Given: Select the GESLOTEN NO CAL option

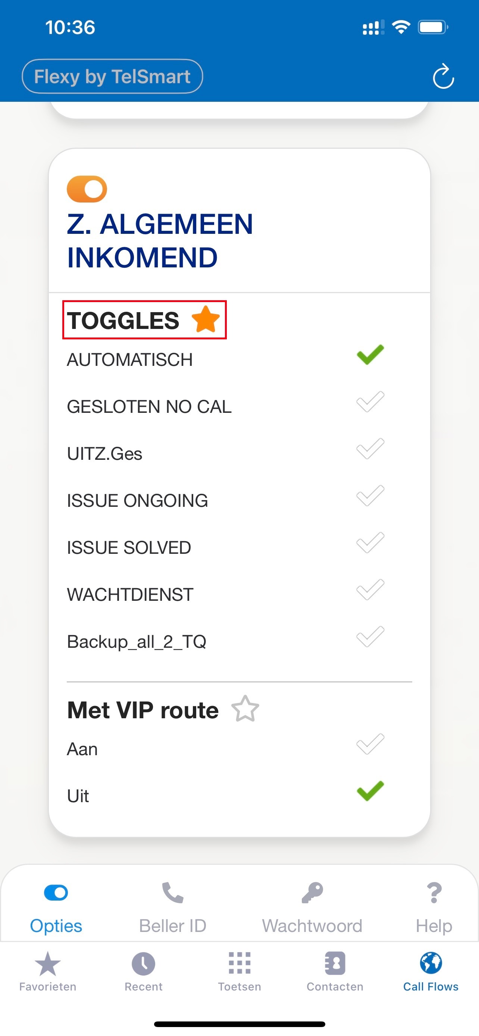Looking at the screenshot, I should click(x=370, y=402).
